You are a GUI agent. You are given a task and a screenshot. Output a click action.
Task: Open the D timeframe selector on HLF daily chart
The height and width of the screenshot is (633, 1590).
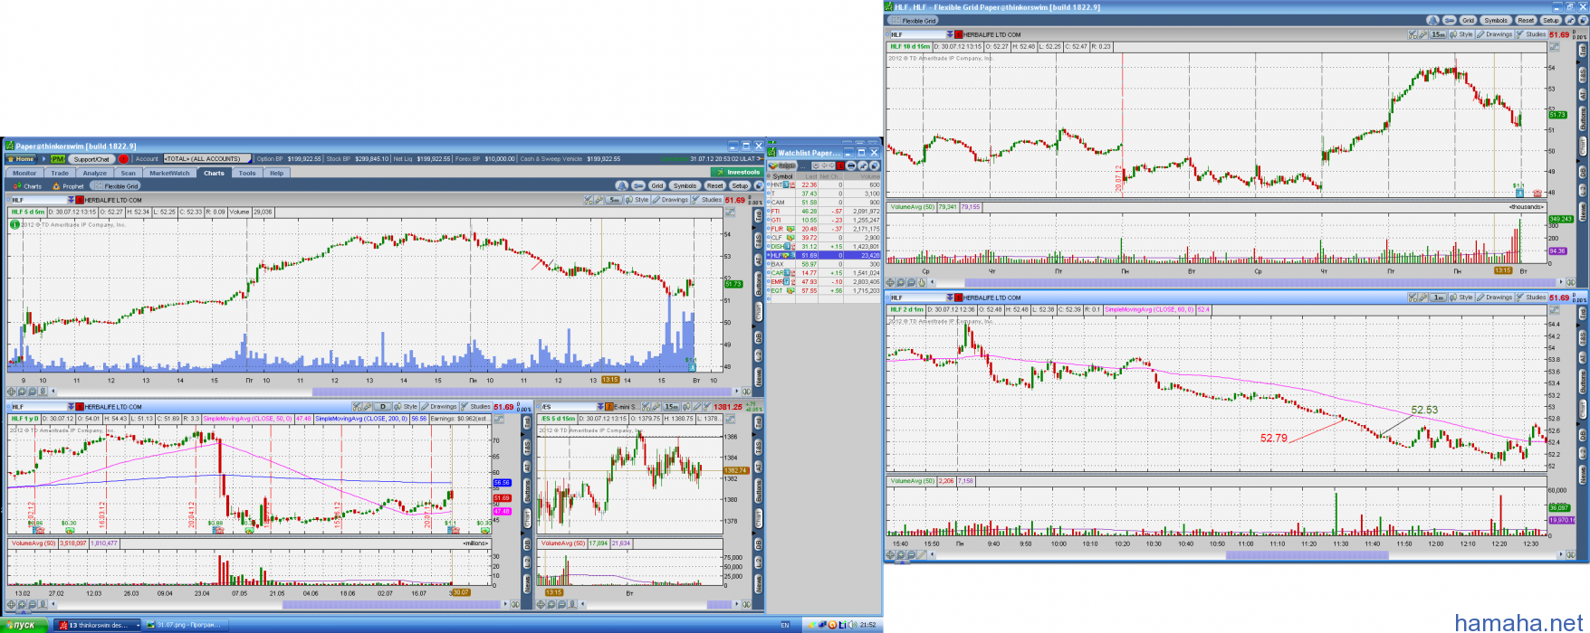[383, 406]
